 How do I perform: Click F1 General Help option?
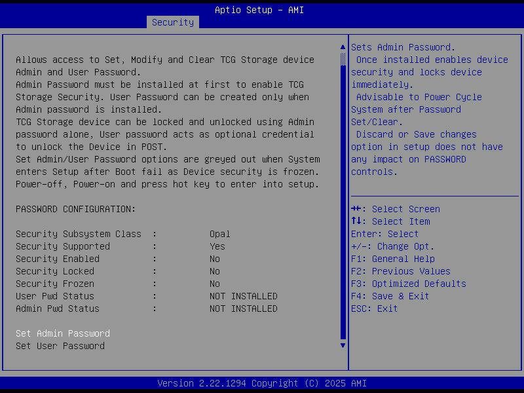(x=394, y=259)
